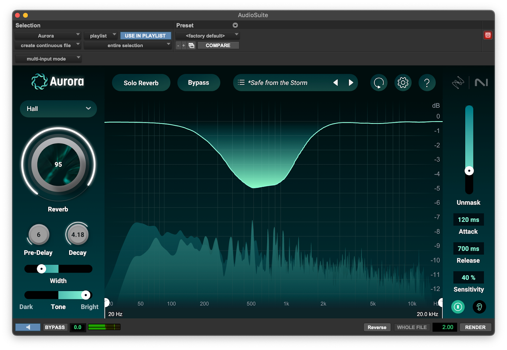The image size is (507, 350).
Task: Click the Tone slider handle
Action: coord(86,295)
